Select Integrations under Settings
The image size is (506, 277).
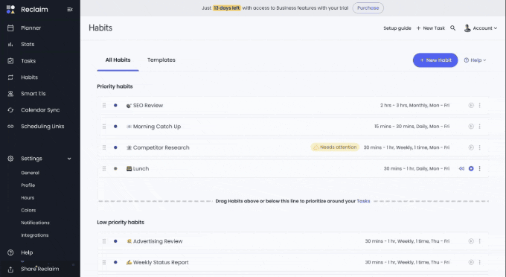click(34, 235)
